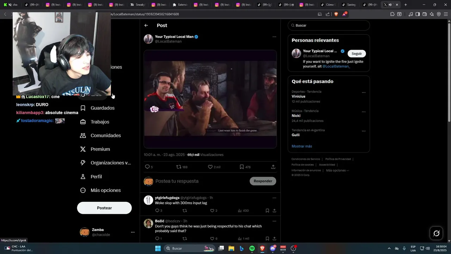This screenshot has width=451, height=254.
Task: Open Brave Leo AI sparkle icon
Action: tap(432, 14)
